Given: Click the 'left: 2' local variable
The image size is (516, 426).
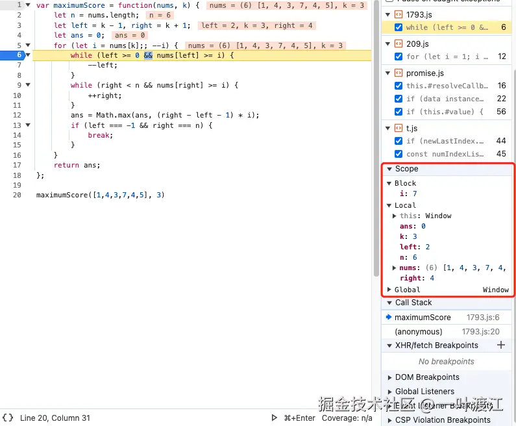Looking at the screenshot, I should (x=415, y=247).
